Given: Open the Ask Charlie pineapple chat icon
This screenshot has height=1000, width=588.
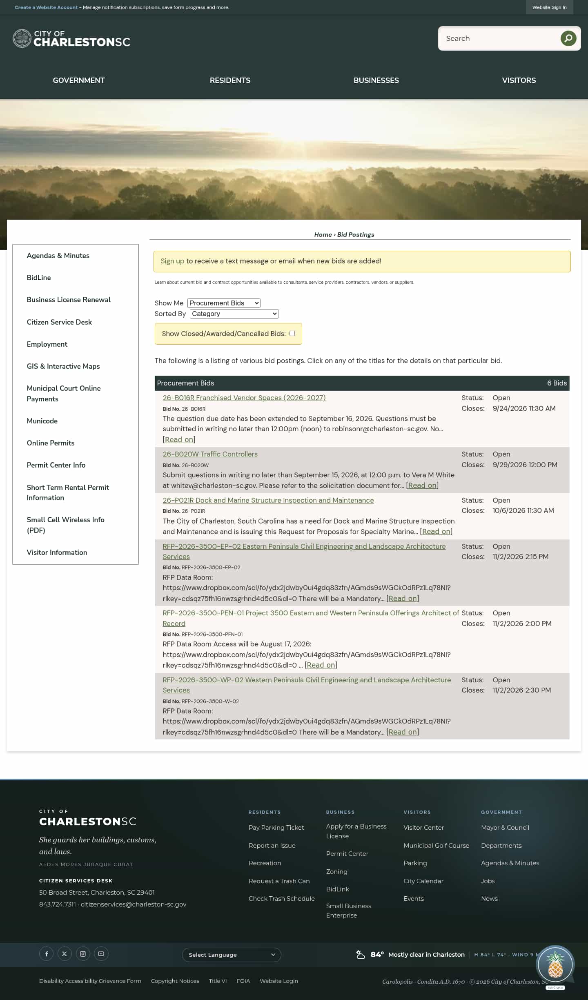Looking at the screenshot, I should click(555, 965).
